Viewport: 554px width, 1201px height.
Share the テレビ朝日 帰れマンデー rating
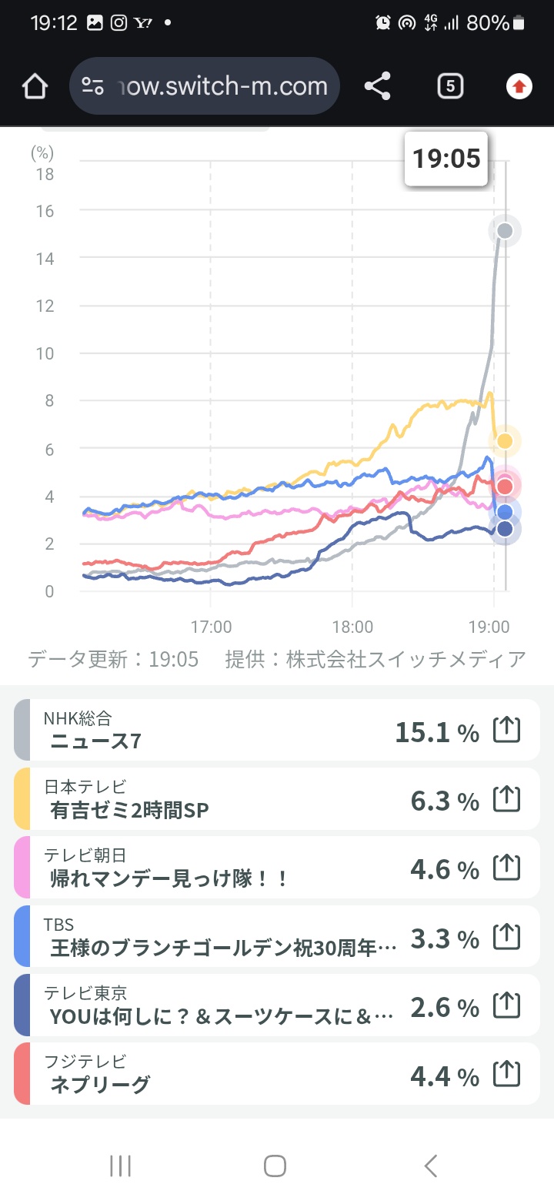point(506,868)
